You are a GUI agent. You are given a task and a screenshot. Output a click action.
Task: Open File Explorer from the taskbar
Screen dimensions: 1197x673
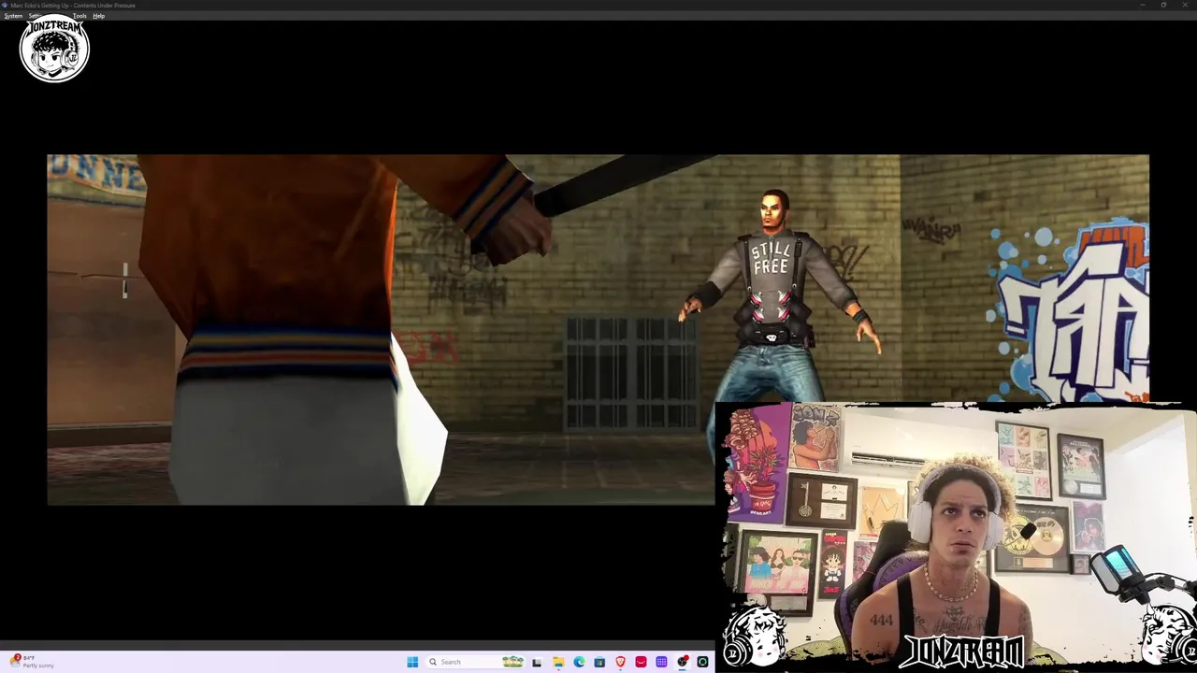[558, 662]
